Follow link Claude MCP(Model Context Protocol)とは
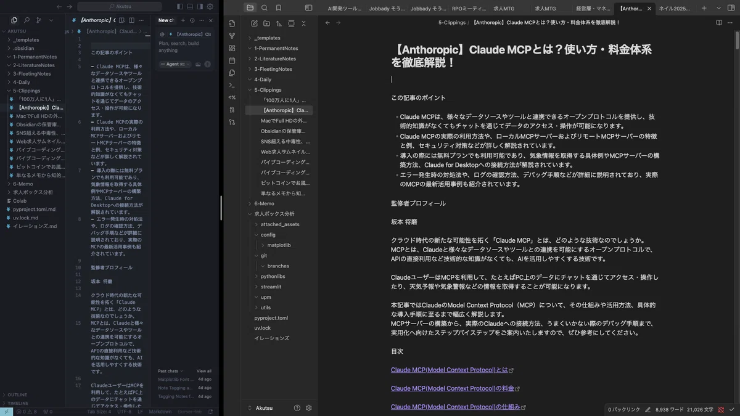 tap(450, 370)
